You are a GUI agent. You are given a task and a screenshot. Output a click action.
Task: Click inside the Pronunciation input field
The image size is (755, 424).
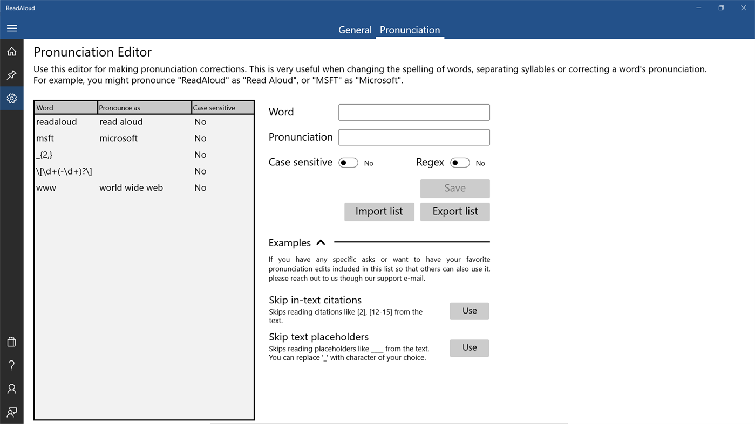click(x=413, y=137)
